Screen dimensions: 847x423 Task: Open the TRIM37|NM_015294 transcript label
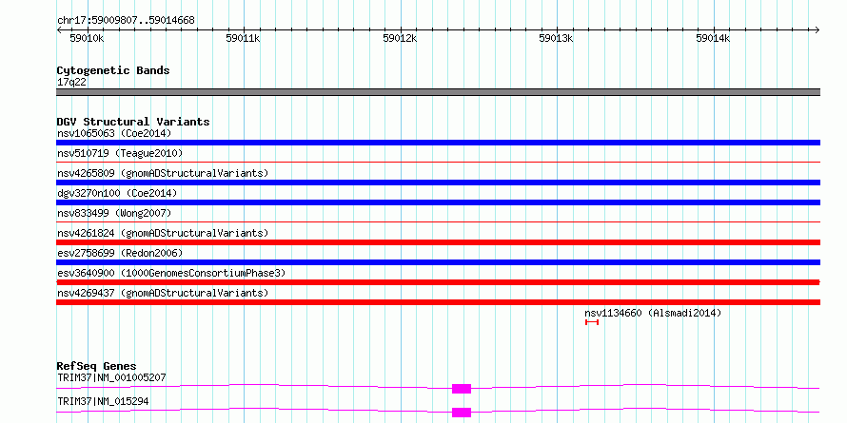103,401
